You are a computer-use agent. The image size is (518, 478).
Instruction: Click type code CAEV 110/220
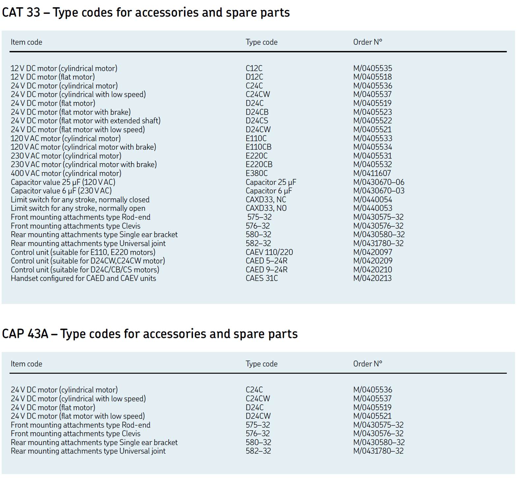[x=269, y=252]
